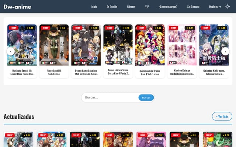
Task: Click the Otome Game Sekai wa Mob title
Action: tap(86, 72)
